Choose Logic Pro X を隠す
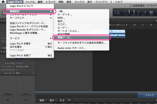Image resolution: width=157 pixels, height=104 pixels. pyautogui.click(x=30, y=44)
